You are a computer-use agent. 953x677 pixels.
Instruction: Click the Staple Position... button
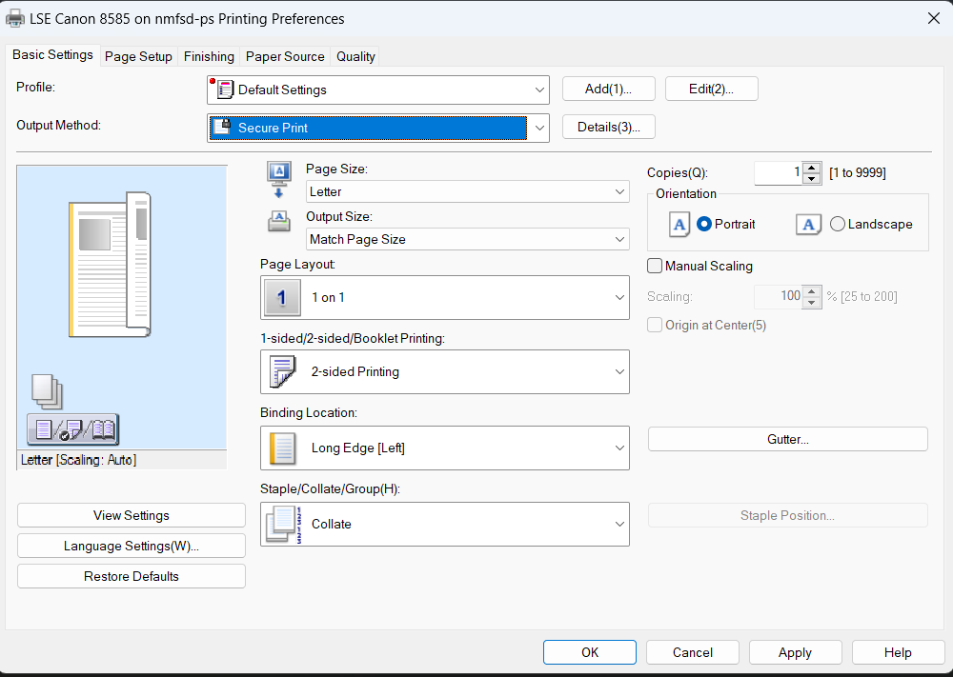[x=788, y=515]
